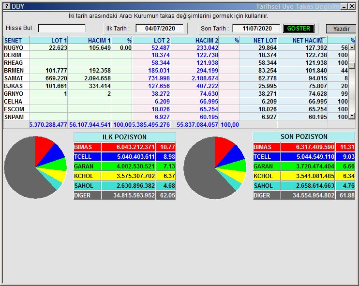Click LOT 2 value 731.998
This screenshot has width=359, height=286.
coord(159,78)
